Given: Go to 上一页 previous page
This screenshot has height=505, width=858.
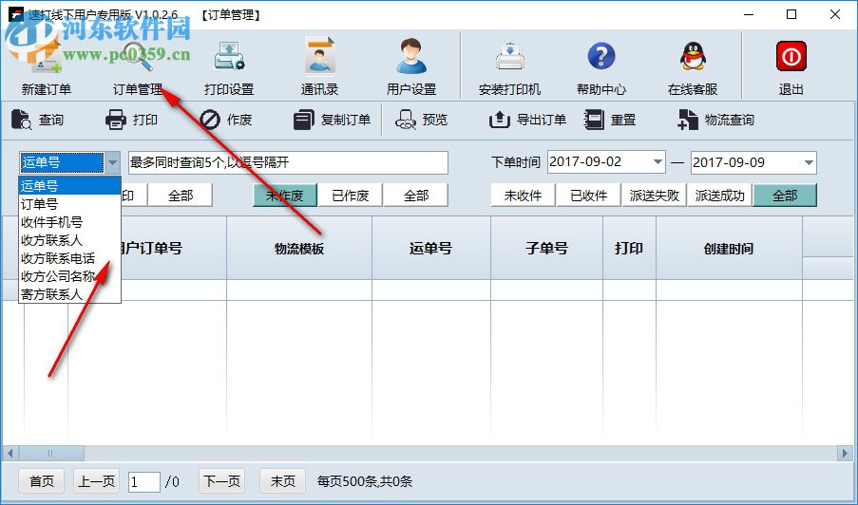Looking at the screenshot, I should 96,481.
